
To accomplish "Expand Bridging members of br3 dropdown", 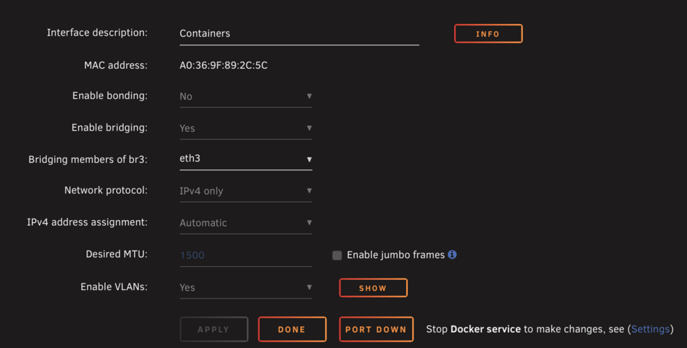I will point(246,159).
